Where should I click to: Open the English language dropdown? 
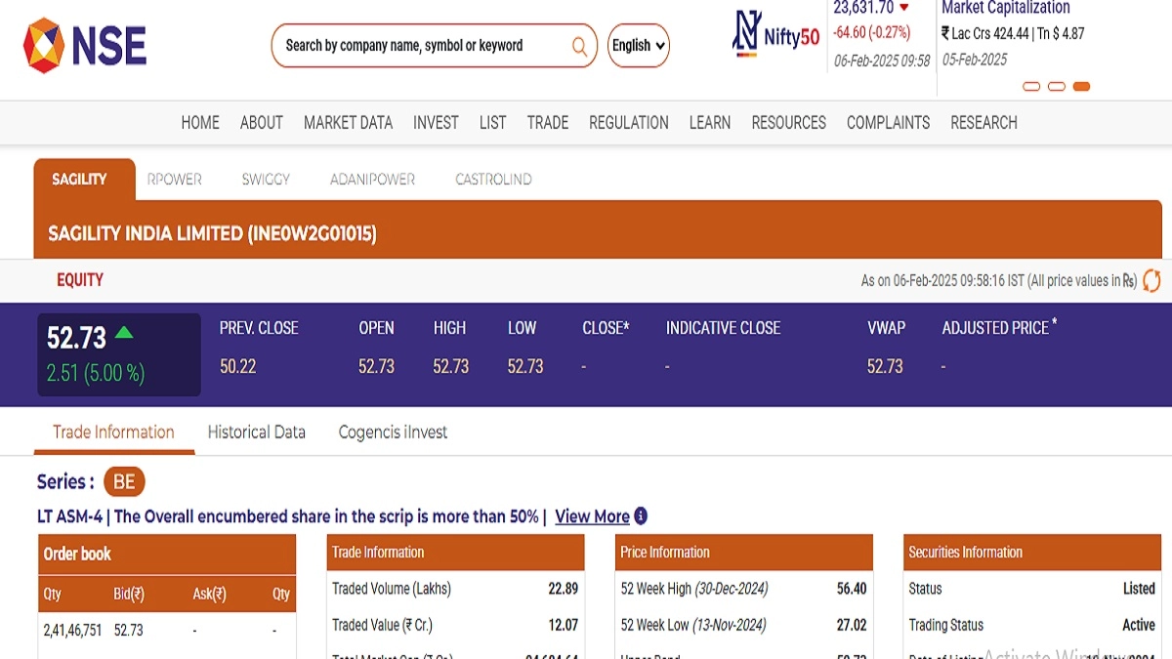pos(639,46)
